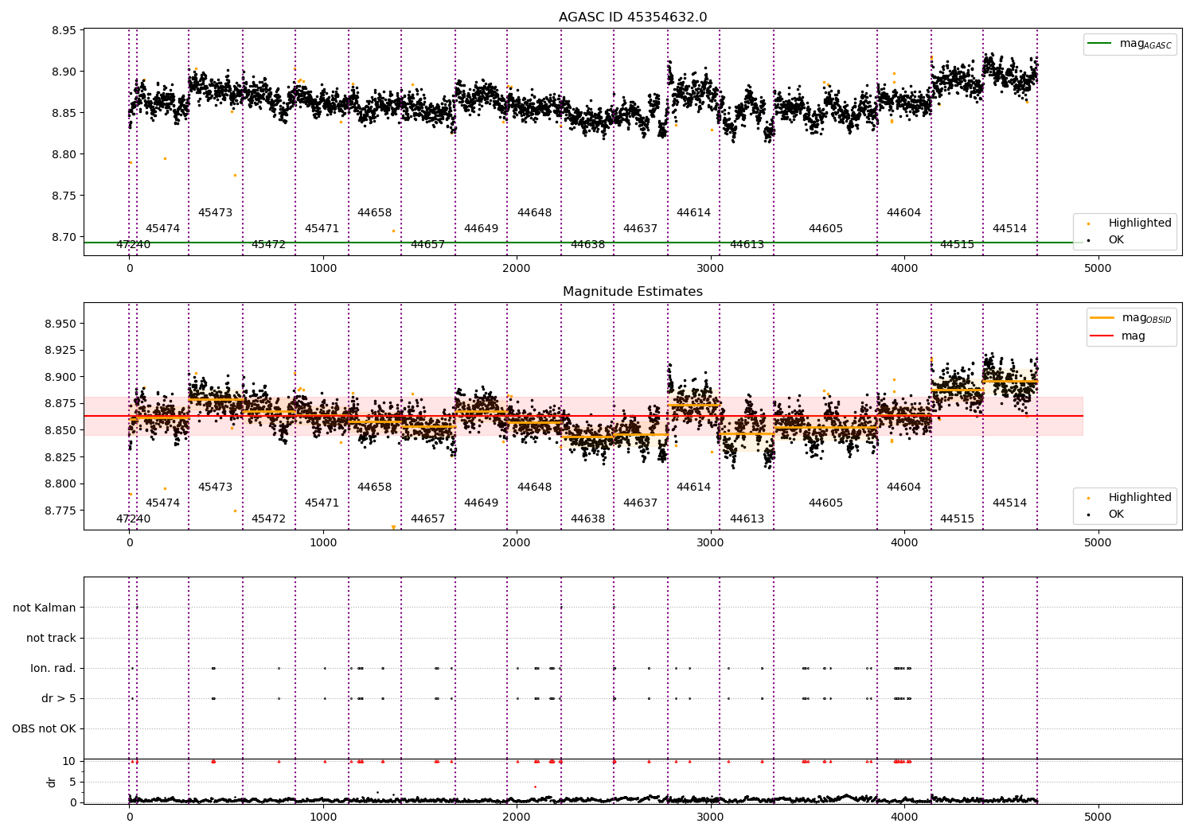
Task: Click y-axis tick 8.775 in Magnitude Estimates plot
Action: click(60, 511)
